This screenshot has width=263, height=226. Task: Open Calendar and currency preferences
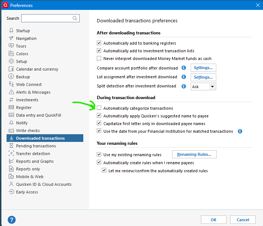[x=37, y=69]
